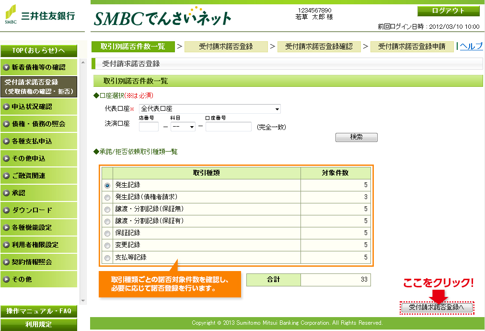
Task: Click 受付請求諾否登録 step tab
Action: (226, 47)
